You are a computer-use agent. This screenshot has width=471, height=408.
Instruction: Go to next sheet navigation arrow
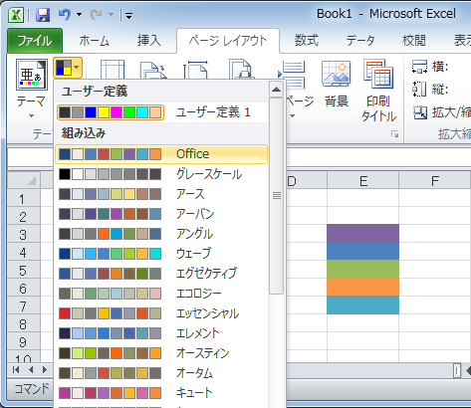click(45, 369)
